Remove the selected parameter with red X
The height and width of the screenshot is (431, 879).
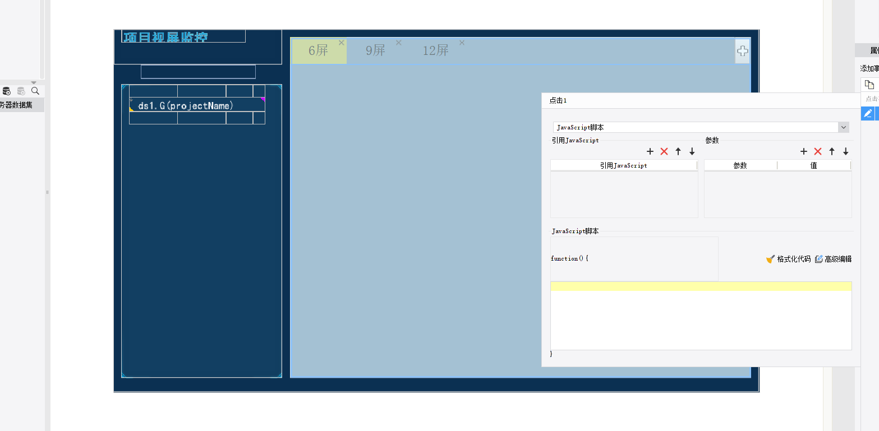pos(818,151)
